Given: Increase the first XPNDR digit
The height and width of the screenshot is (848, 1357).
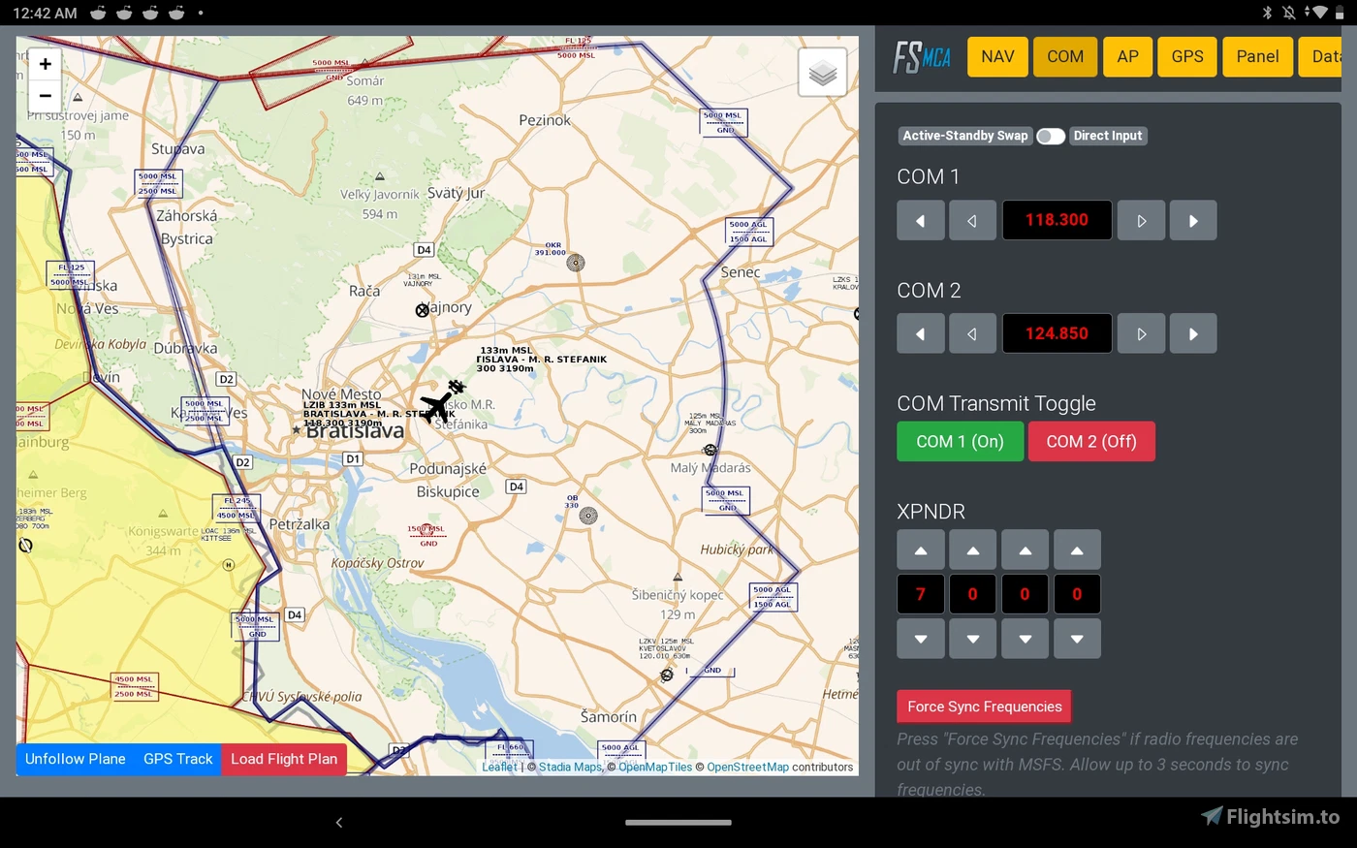Looking at the screenshot, I should pos(920,549).
